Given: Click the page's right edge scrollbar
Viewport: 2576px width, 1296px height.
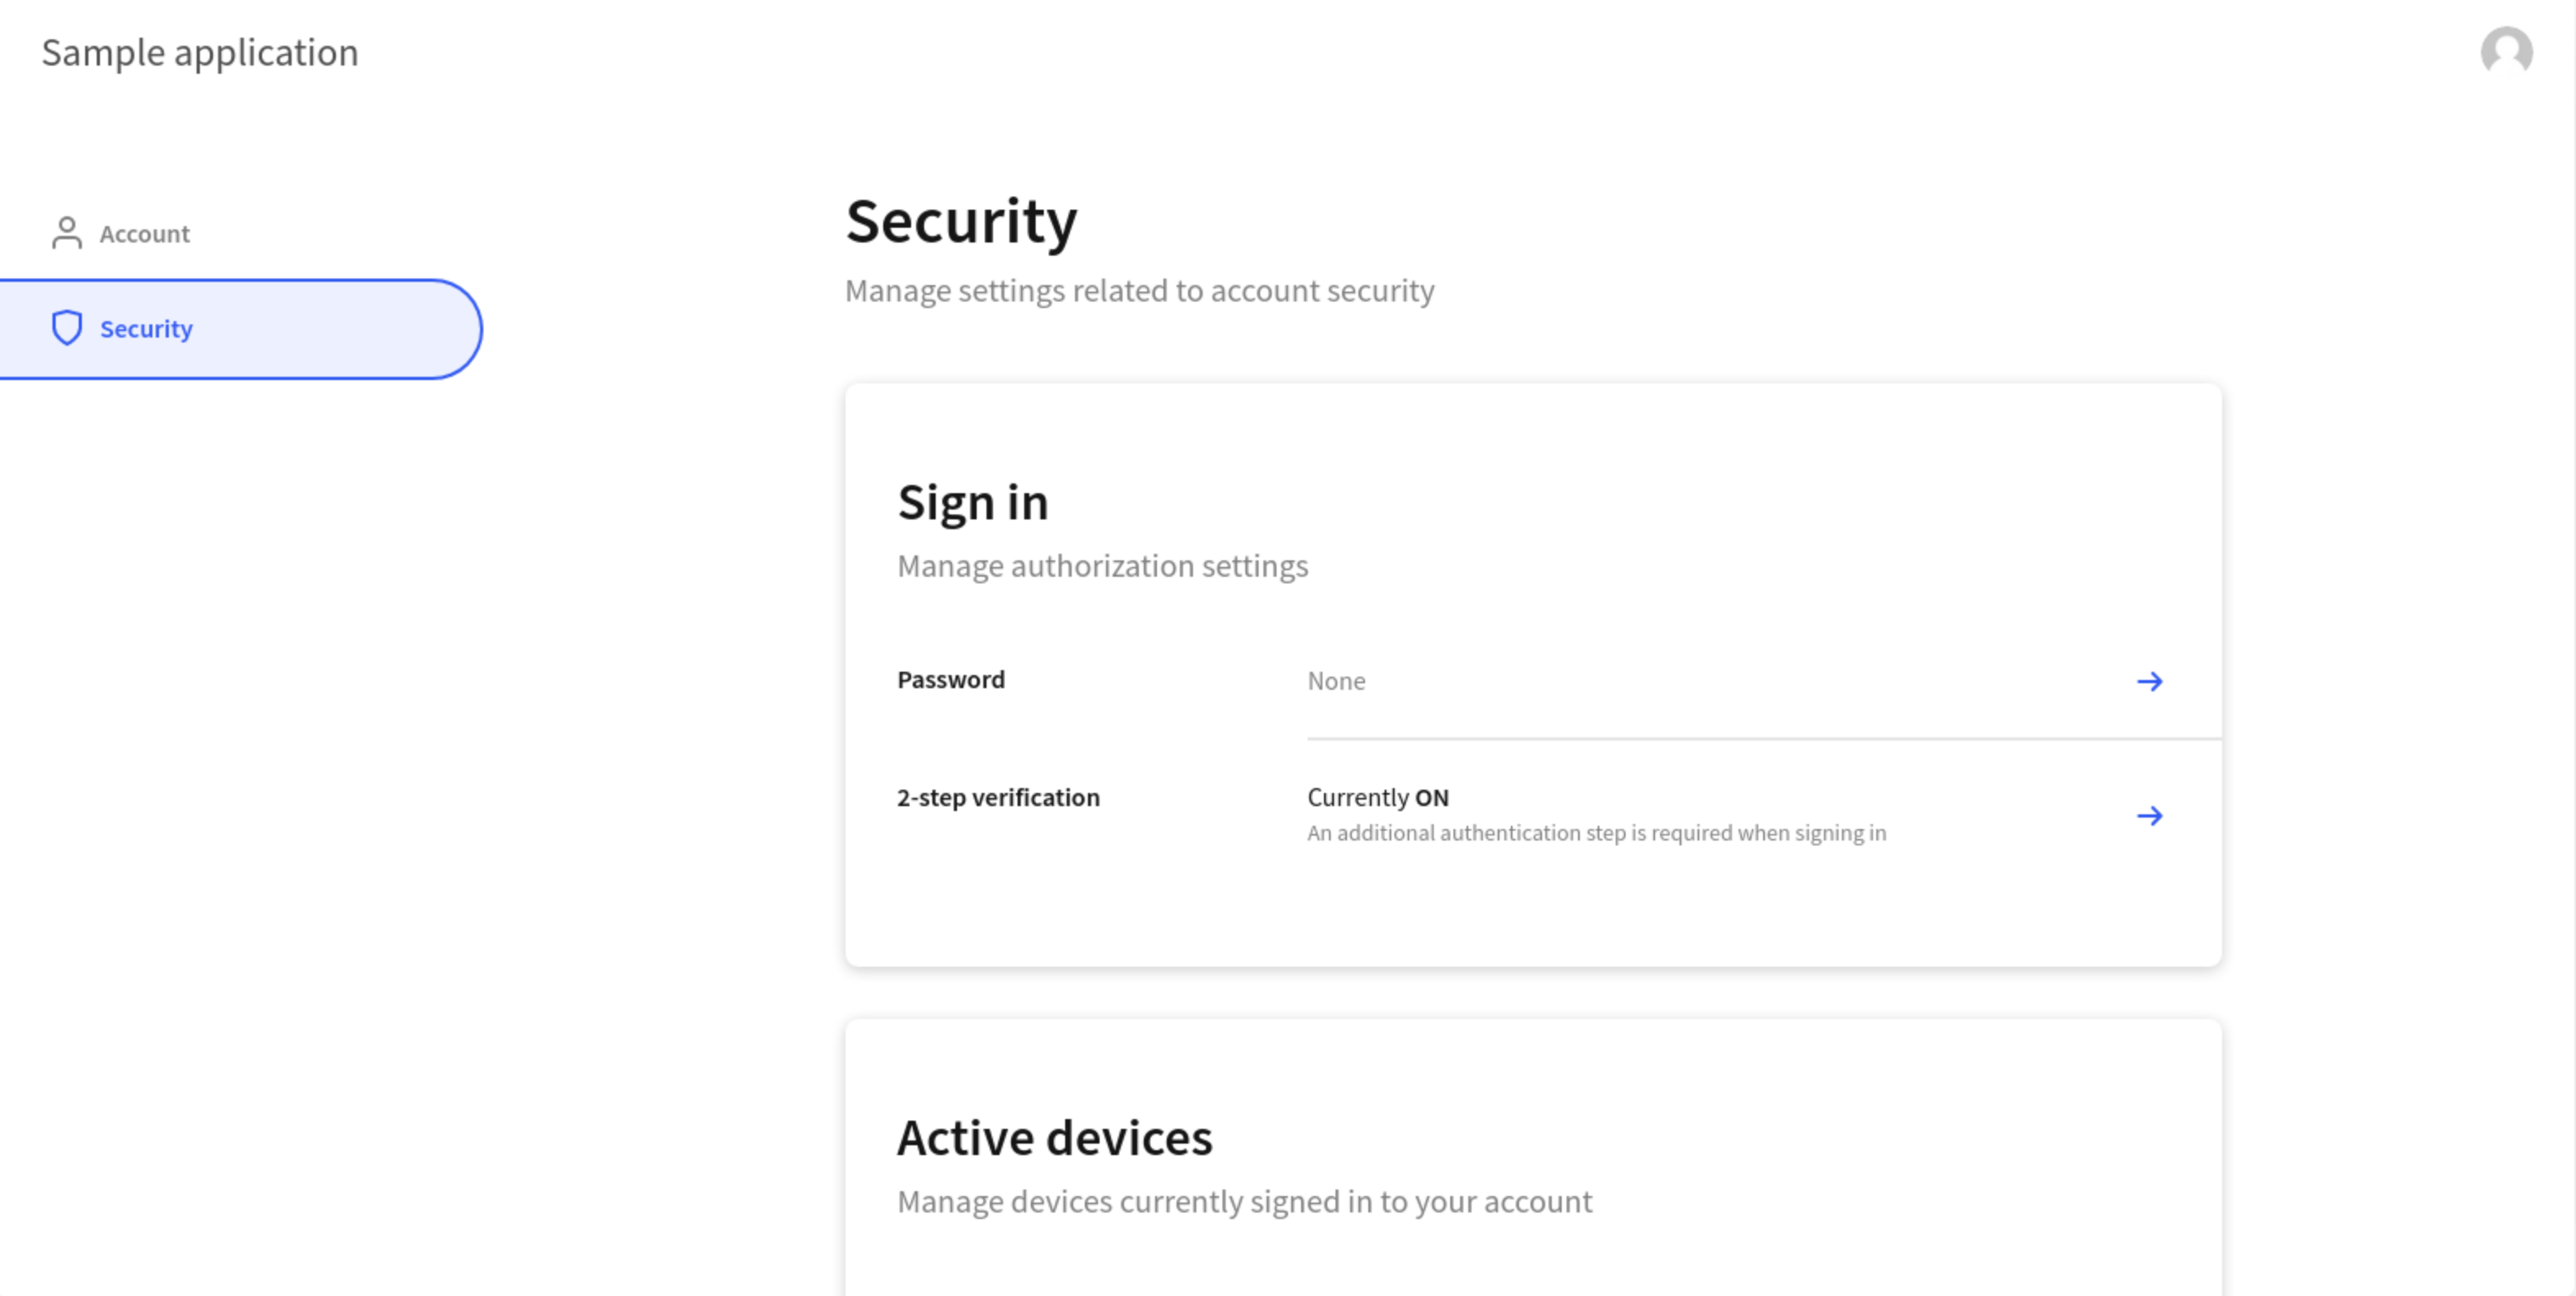Looking at the screenshot, I should (x=2571, y=648).
